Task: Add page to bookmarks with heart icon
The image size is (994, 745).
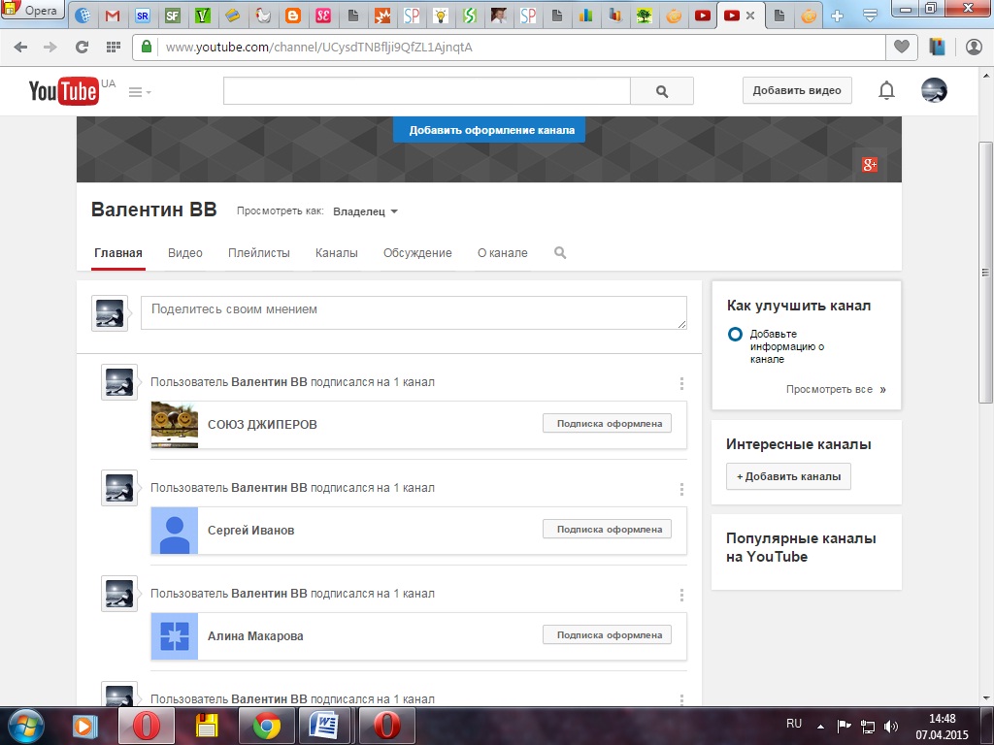Action: click(902, 47)
